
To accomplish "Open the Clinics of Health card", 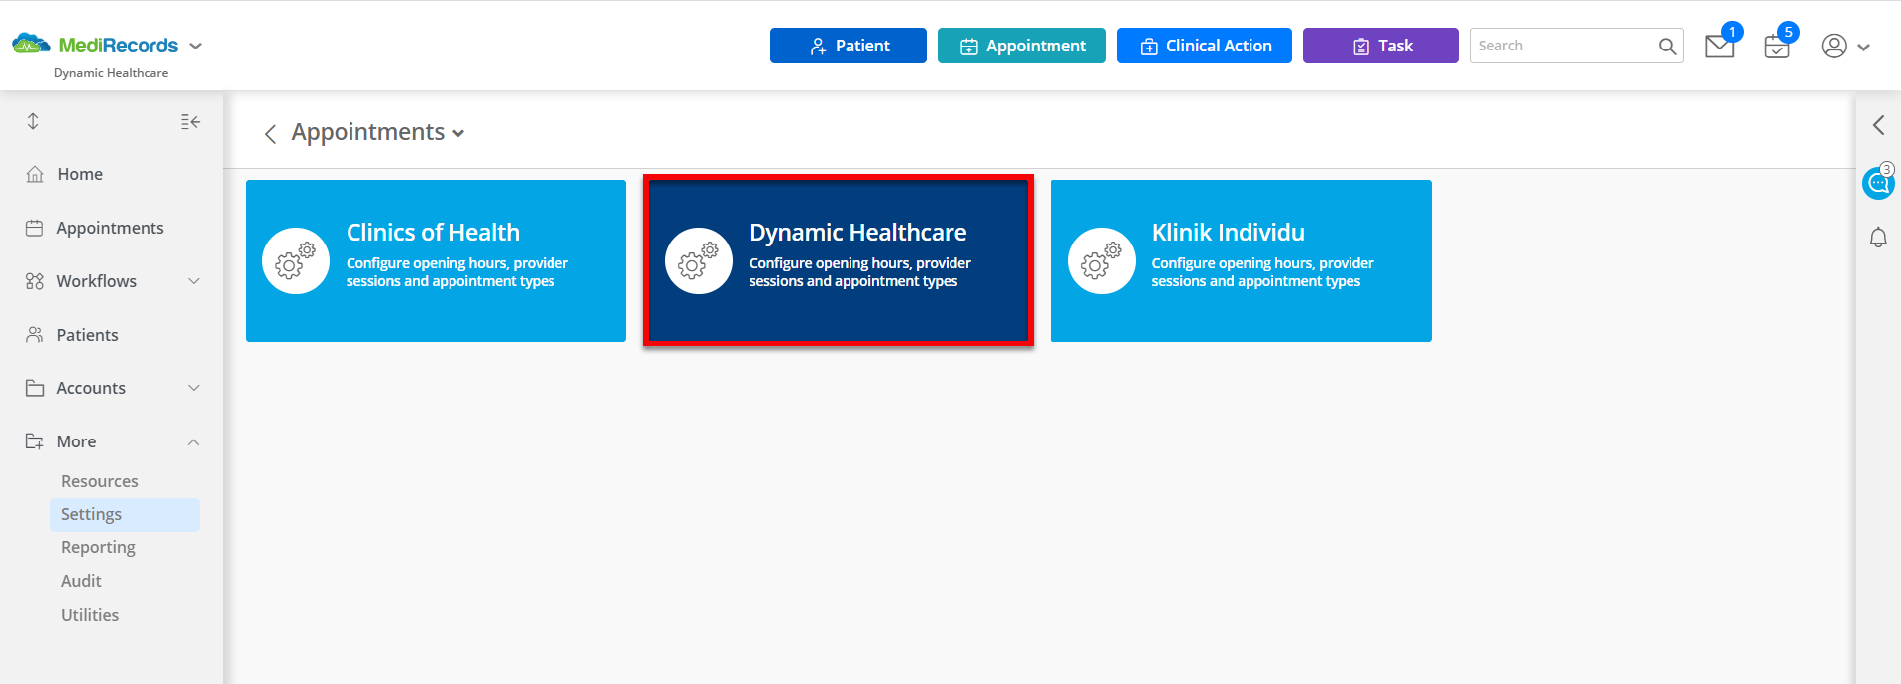I will point(436,260).
